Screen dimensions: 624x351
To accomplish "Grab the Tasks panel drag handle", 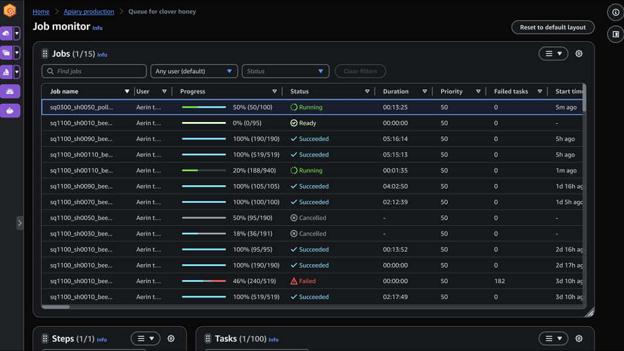I will [208, 339].
